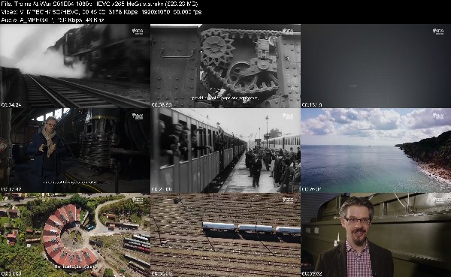Open the aerial roundhouse thumbnail
Screen dimensions: 451x277
click(74, 235)
